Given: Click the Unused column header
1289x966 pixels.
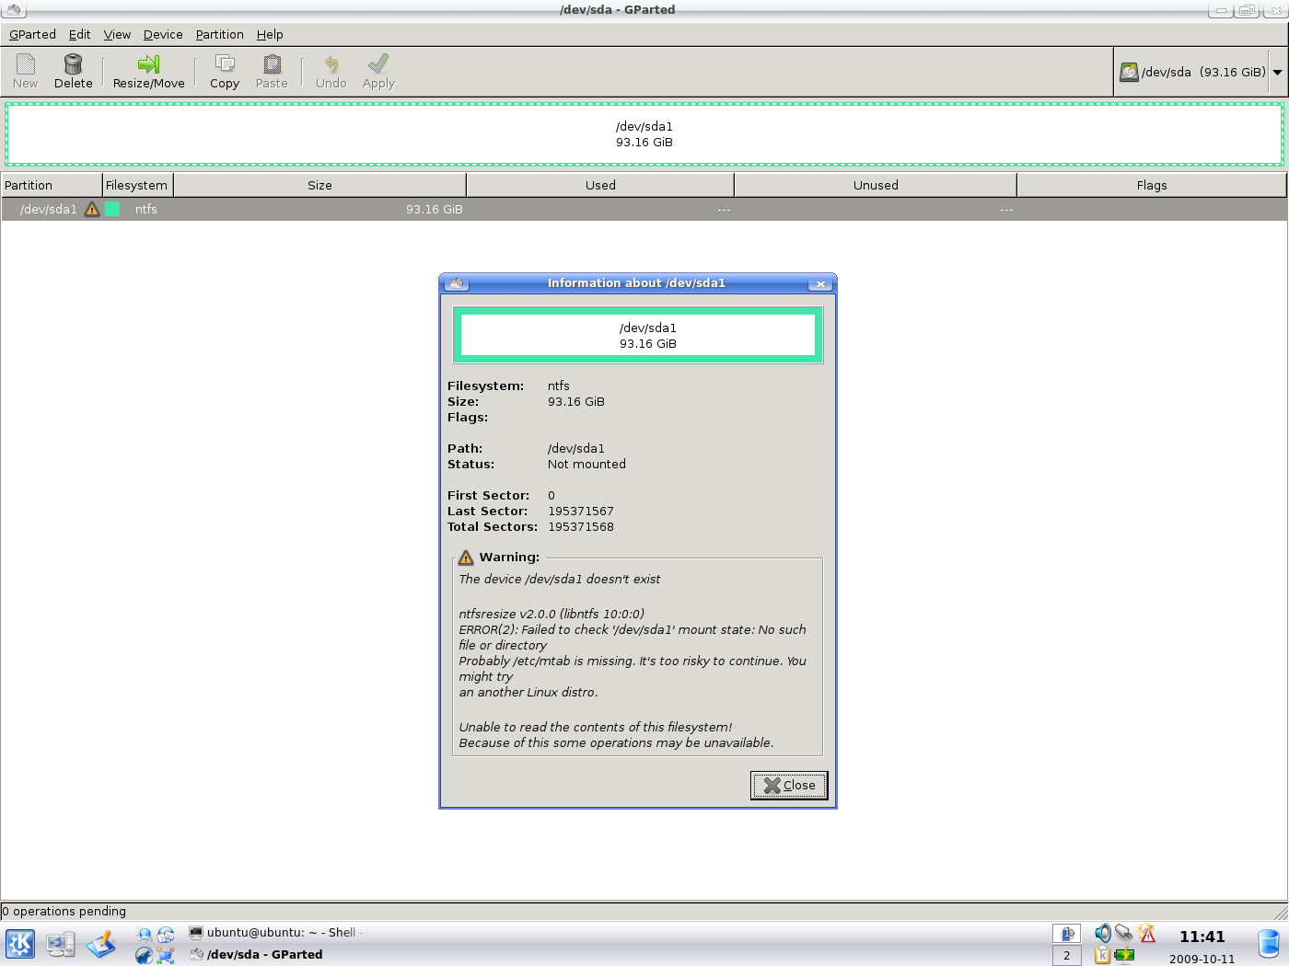Looking at the screenshot, I should 876,185.
